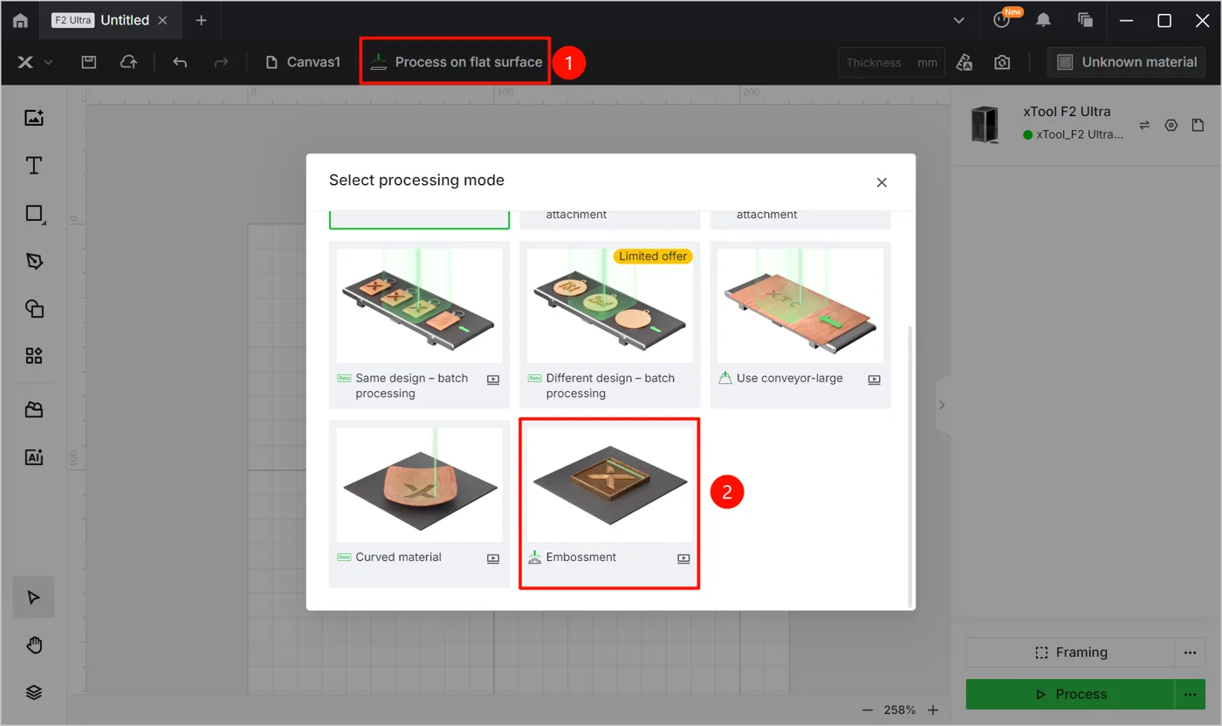The height and width of the screenshot is (726, 1222).
Task: Select the Rectangle shape tool
Action: (35, 214)
